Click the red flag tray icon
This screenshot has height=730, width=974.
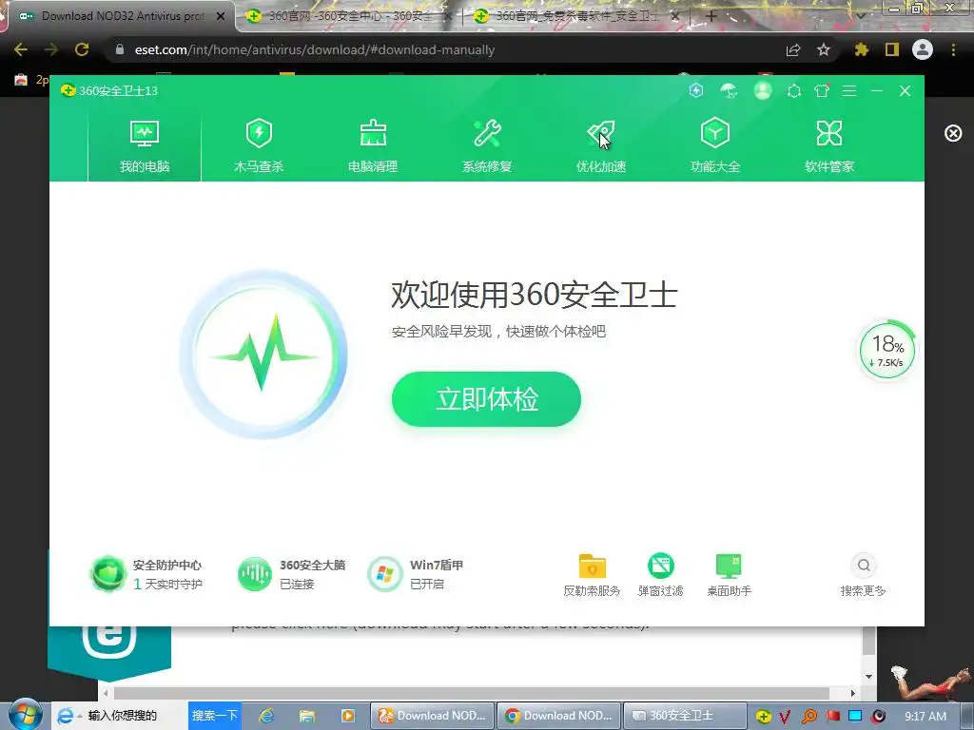(x=832, y=716)
